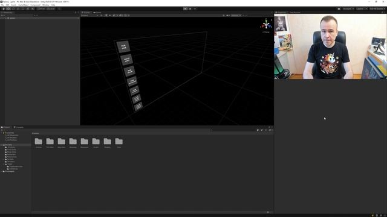
Task: Expand the Packages folder
Action: click(x=1, y=171)
